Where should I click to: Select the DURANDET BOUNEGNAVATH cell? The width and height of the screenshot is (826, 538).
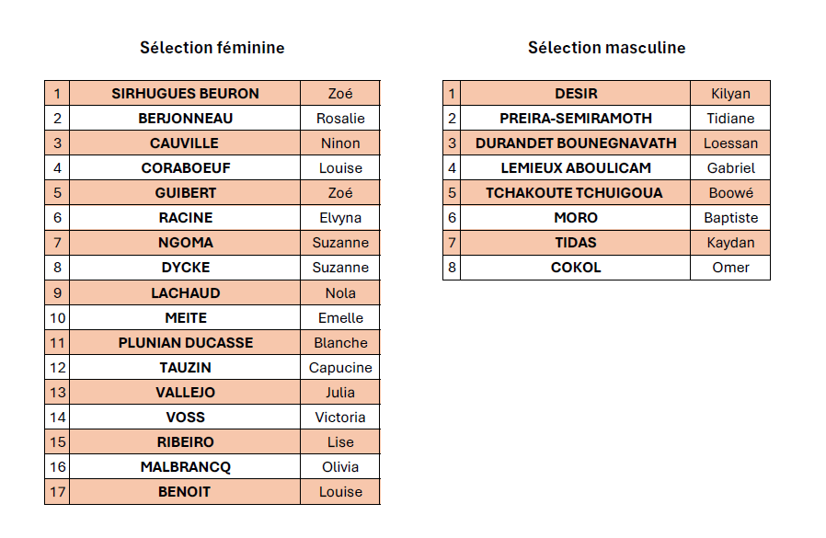[x=576, y=143]
